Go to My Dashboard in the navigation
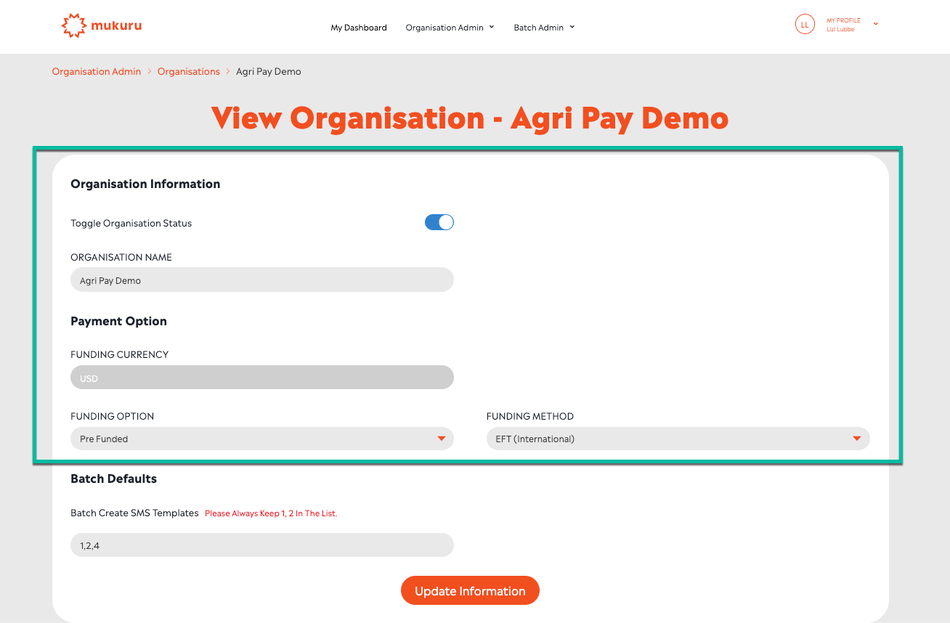 (x=359, y=28)
